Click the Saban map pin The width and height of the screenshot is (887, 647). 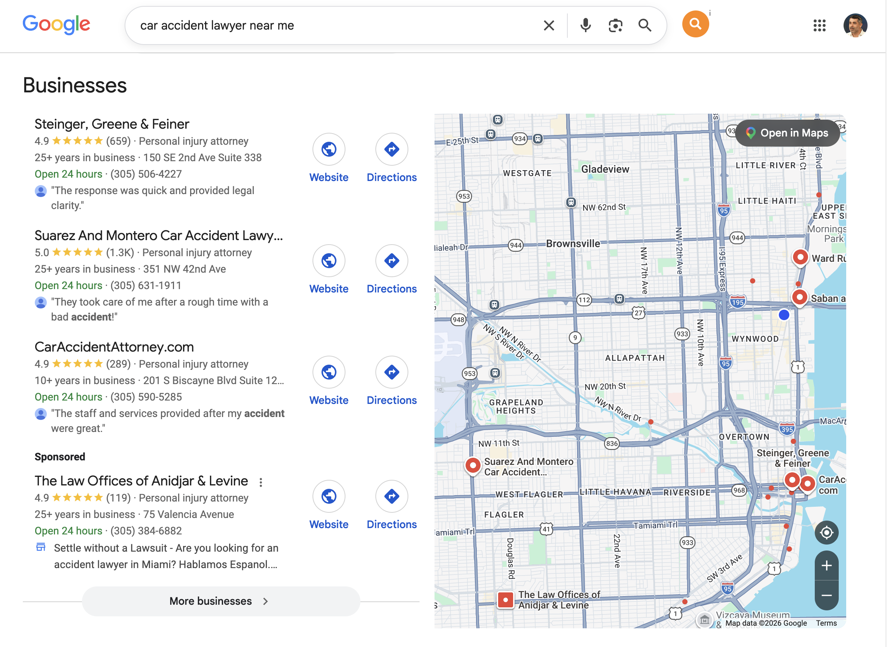799,298
